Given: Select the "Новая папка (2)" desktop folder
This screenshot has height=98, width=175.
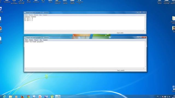Looking at the screenshot, I should [x=80, y=2].
